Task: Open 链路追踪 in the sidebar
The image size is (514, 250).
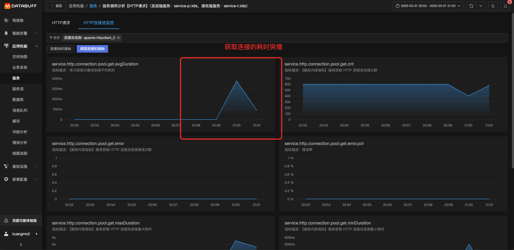Action: (20, 153)
